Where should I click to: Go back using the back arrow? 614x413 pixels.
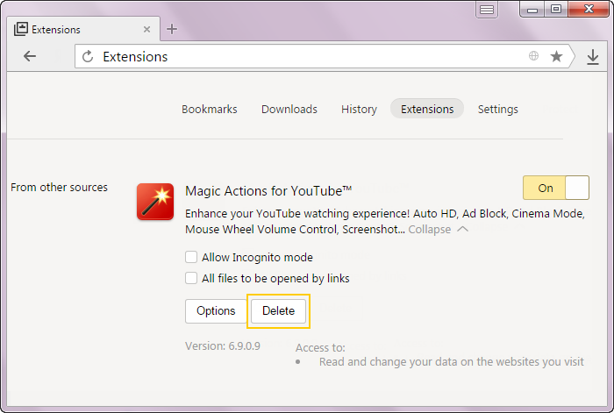(30, 56)
